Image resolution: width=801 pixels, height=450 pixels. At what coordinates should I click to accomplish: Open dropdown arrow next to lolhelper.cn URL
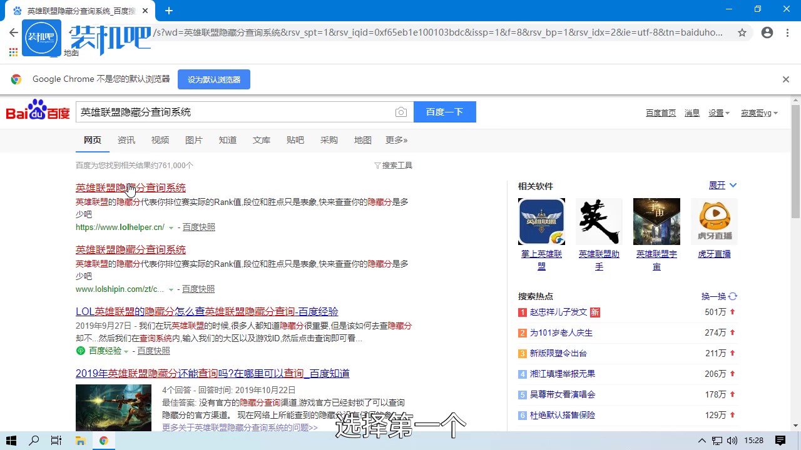(171, 228)
